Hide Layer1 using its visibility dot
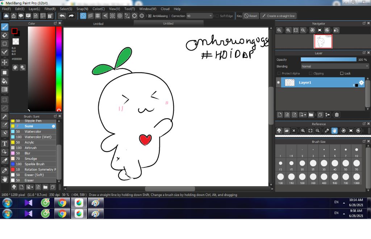This screenshot has height=239, width=371. 279,82
